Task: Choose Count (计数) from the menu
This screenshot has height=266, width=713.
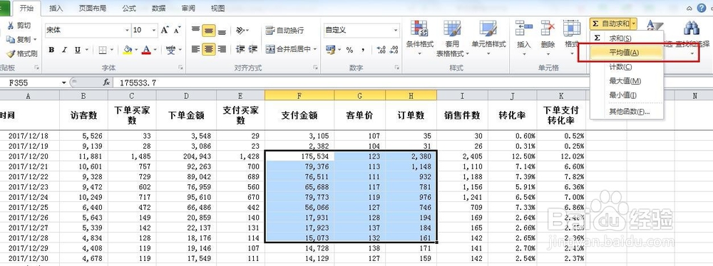Action: click(x=626, y=67)
